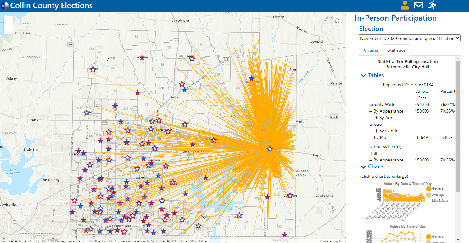Select the Statistics tab
Image resolution: width=469 pixels, height=243 pixels.
[396, 50]
